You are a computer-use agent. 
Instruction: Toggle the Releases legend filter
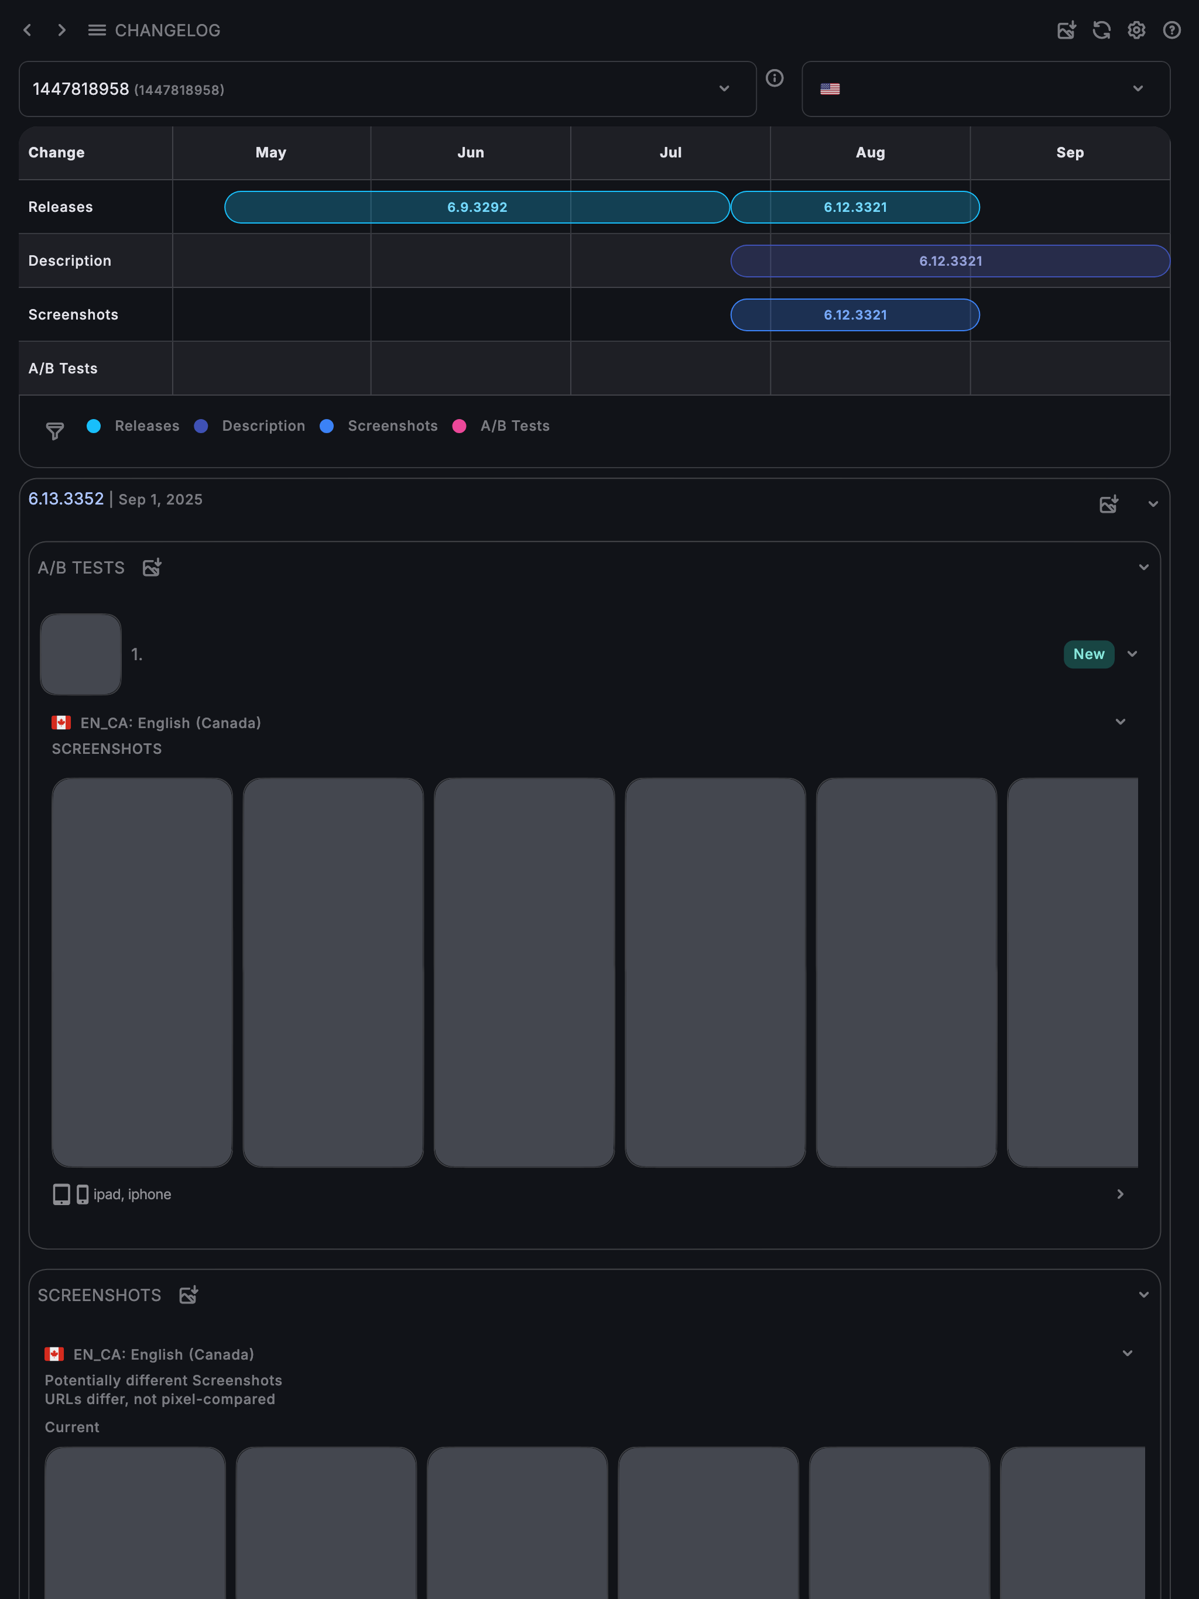[x=133, y=426]
